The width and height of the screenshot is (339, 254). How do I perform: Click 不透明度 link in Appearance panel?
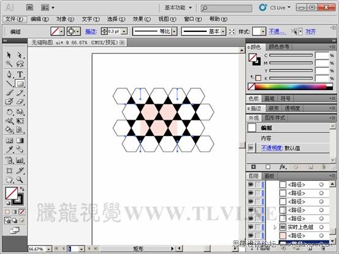272,148
